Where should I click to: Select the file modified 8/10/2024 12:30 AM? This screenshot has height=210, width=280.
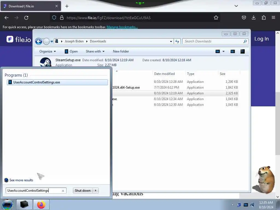[175, 105]
